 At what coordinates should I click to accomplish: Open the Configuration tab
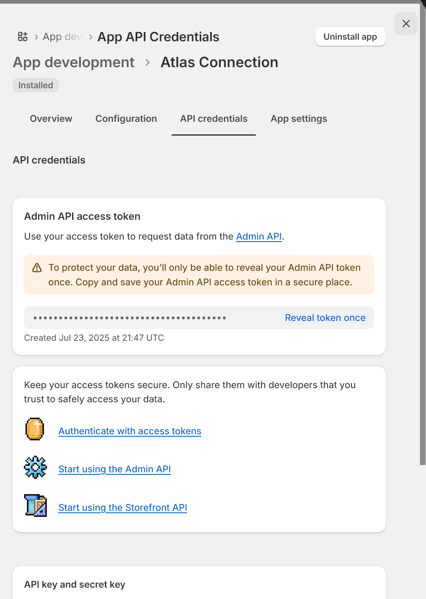(x=126, y=119)
